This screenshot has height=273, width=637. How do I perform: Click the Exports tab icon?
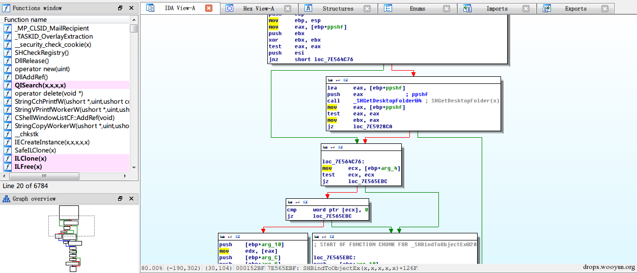(x=547, y=8)
